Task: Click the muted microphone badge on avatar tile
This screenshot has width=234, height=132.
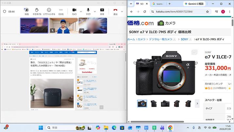Action: pyautogui.click(x=52, y=31)
